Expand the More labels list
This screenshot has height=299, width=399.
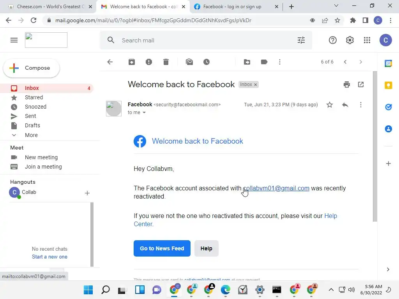(x=31, y=135)
